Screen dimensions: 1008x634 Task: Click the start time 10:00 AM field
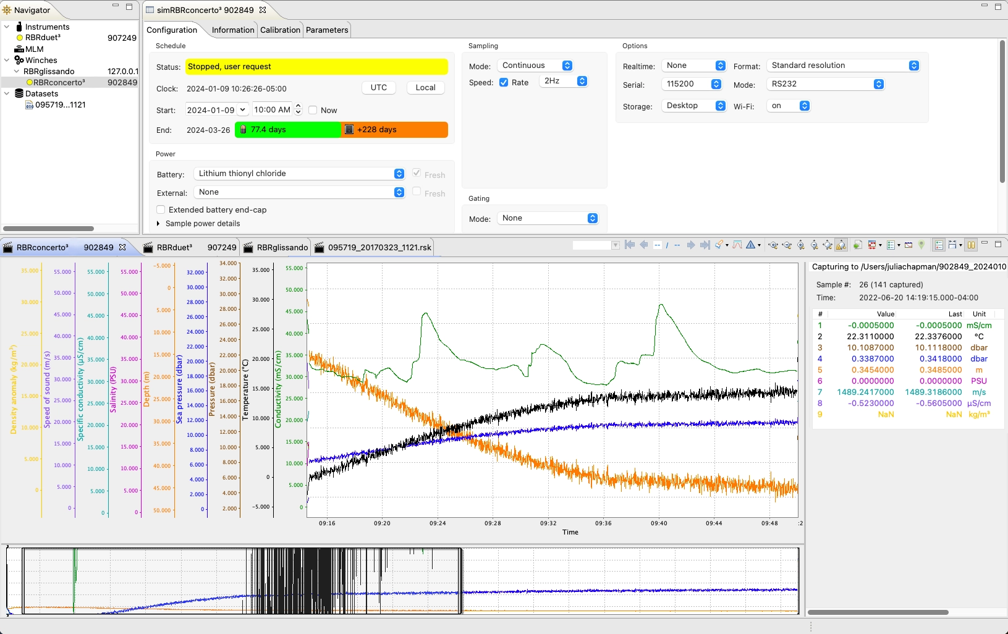click(x=273, y=110)
